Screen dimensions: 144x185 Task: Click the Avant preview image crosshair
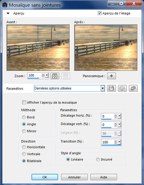point(38,48)
